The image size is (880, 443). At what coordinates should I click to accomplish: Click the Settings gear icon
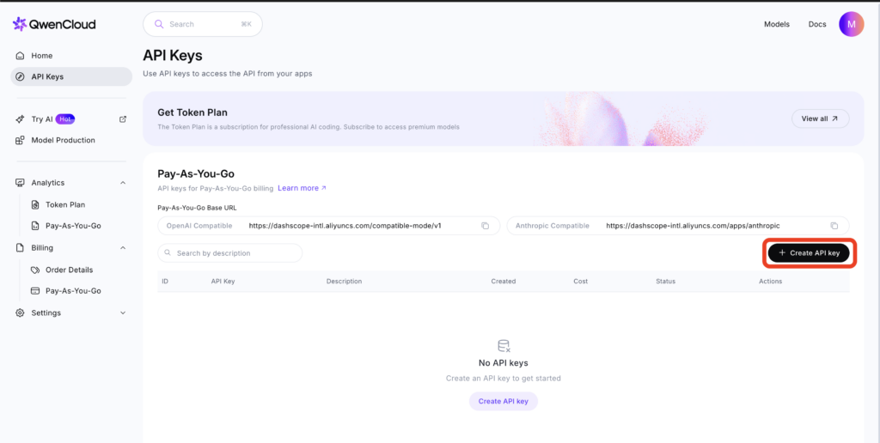click(21, 313)
